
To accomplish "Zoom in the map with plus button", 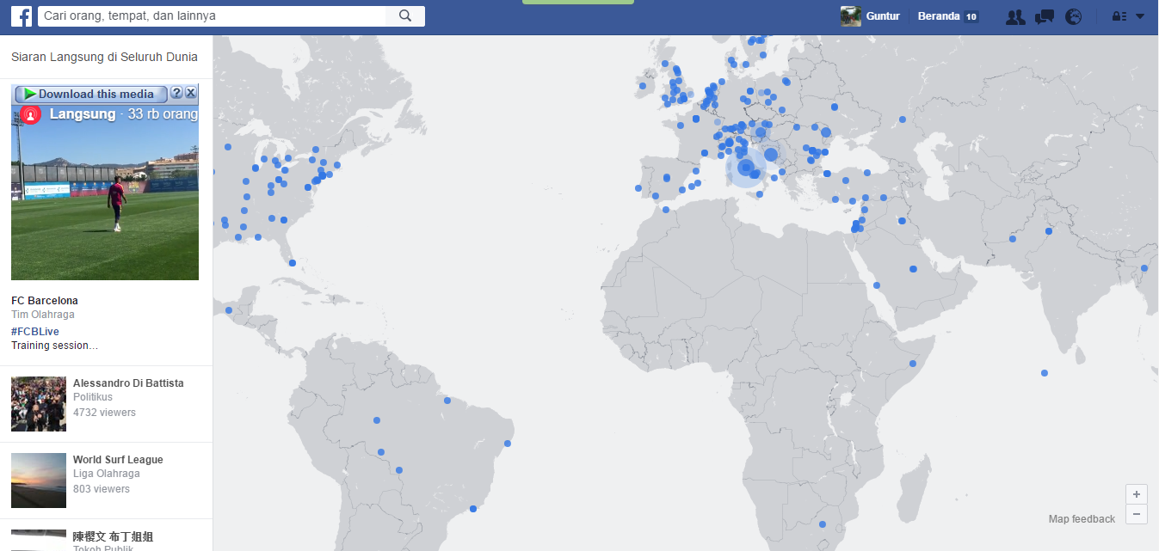I will coord(1137,494).
